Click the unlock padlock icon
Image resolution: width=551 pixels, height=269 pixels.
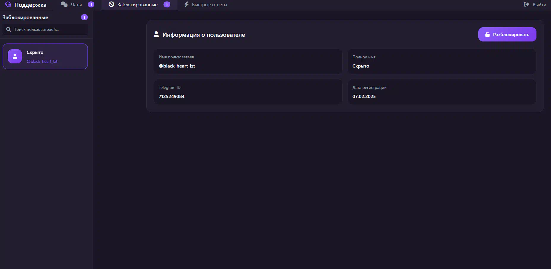coord(487,34)
